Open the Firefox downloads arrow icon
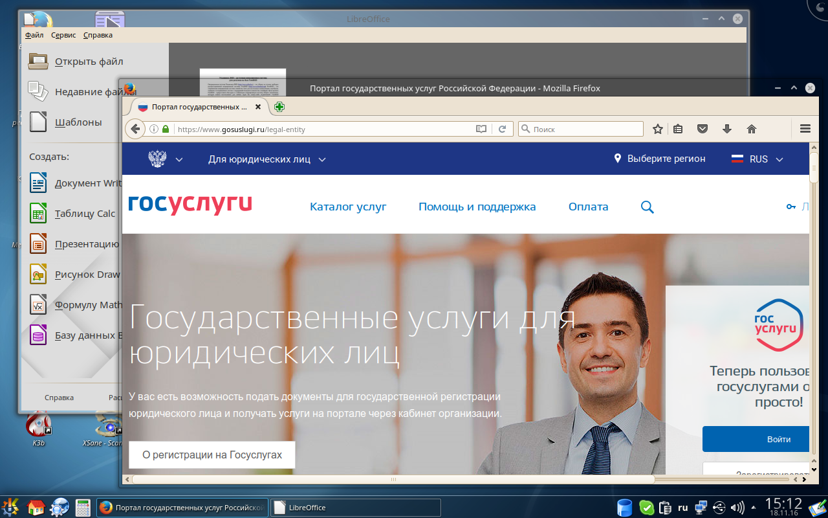The height and width of the screenshot is (518, 828). tap(726, 129)
